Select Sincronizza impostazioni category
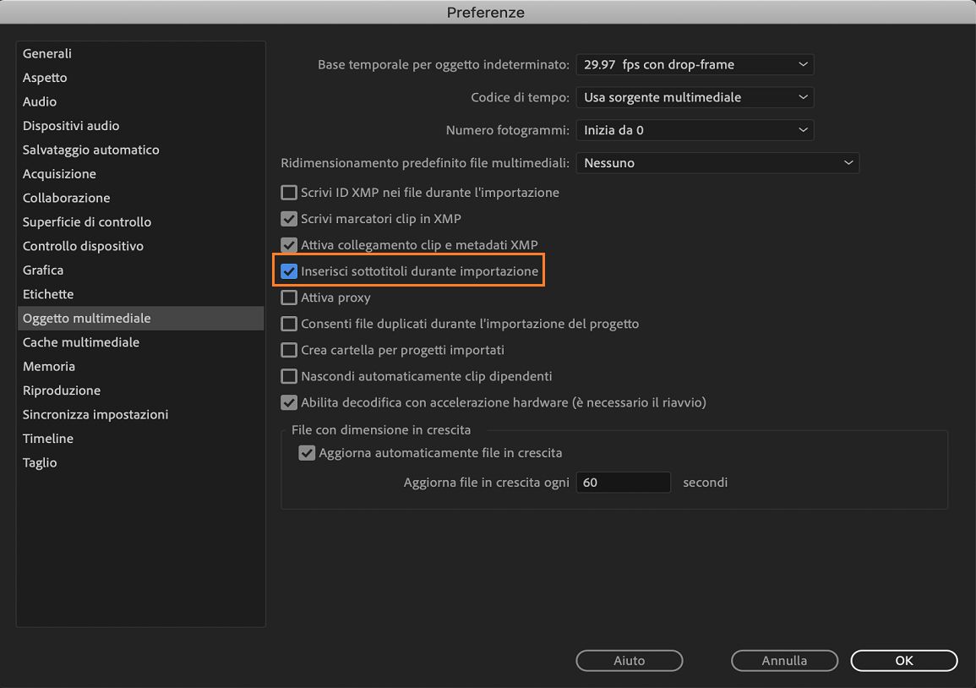The height and width of the screenshot is (688, 976). pos(140,415)
